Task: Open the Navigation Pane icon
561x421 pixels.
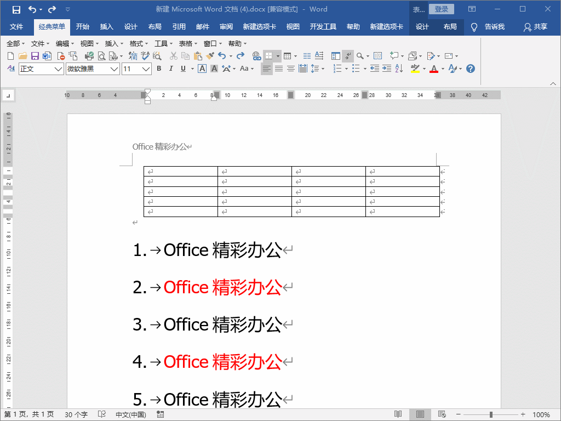Action: click(x=336, y=56)
